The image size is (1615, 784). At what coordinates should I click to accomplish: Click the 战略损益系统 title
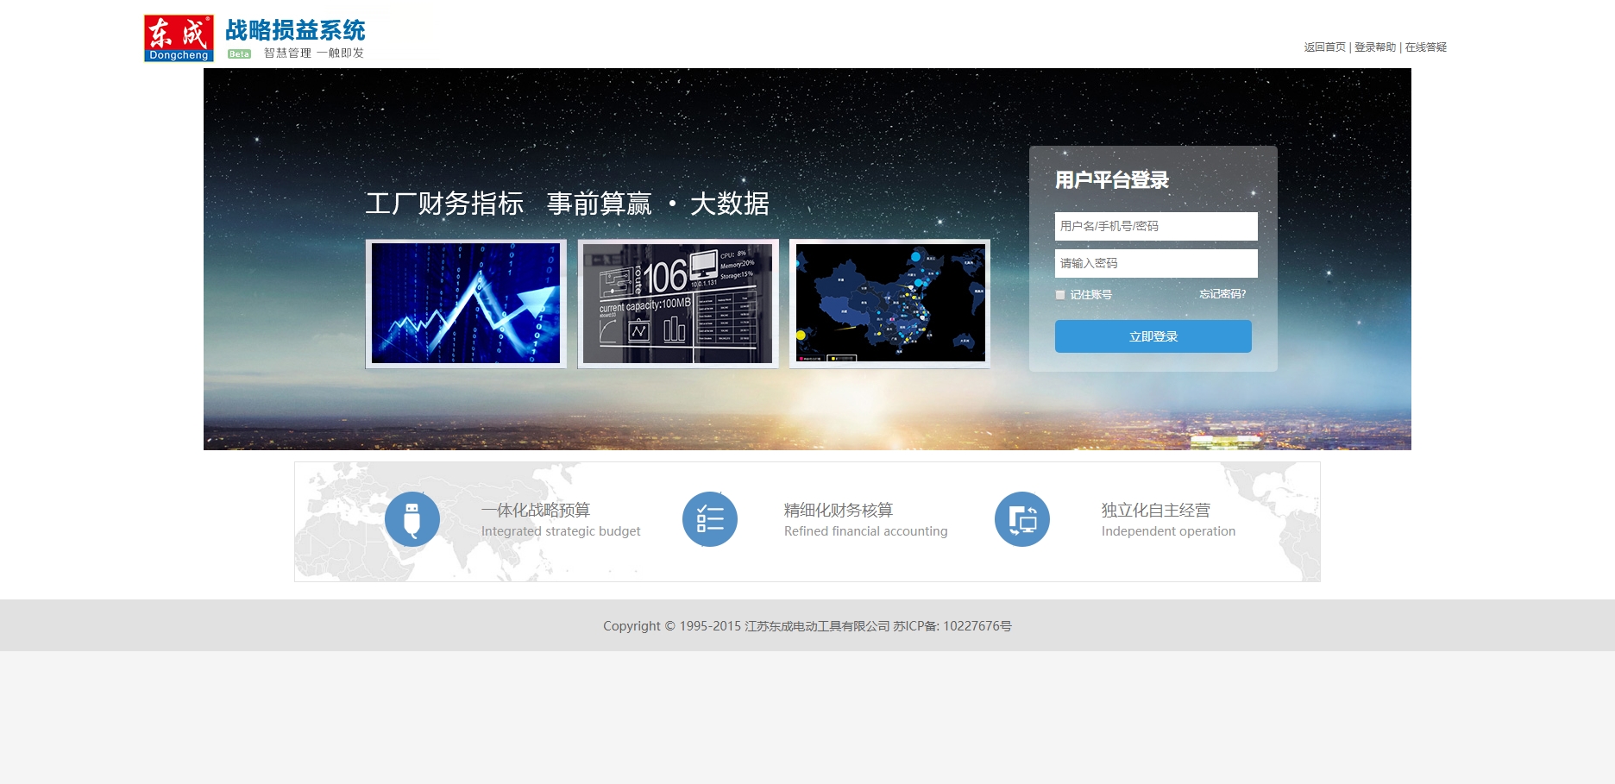(x=295, y=30)
